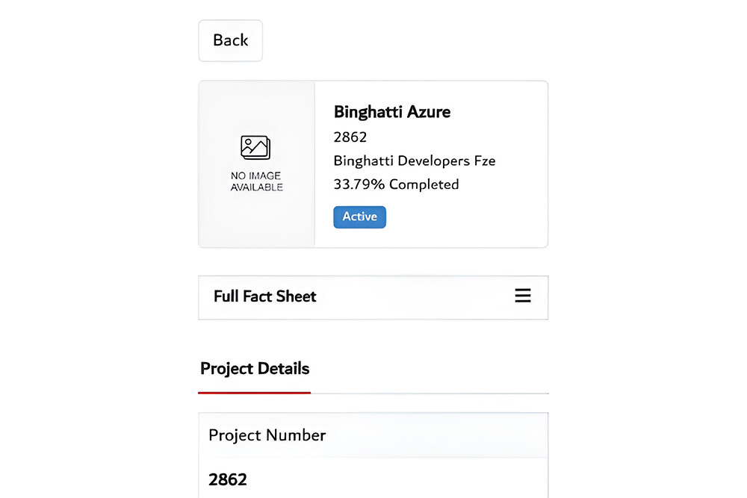Click the NO IMAGE AVAILABLE caption
Image resolution: width=747 pixels, height=498 pixels.
[256, 181]
